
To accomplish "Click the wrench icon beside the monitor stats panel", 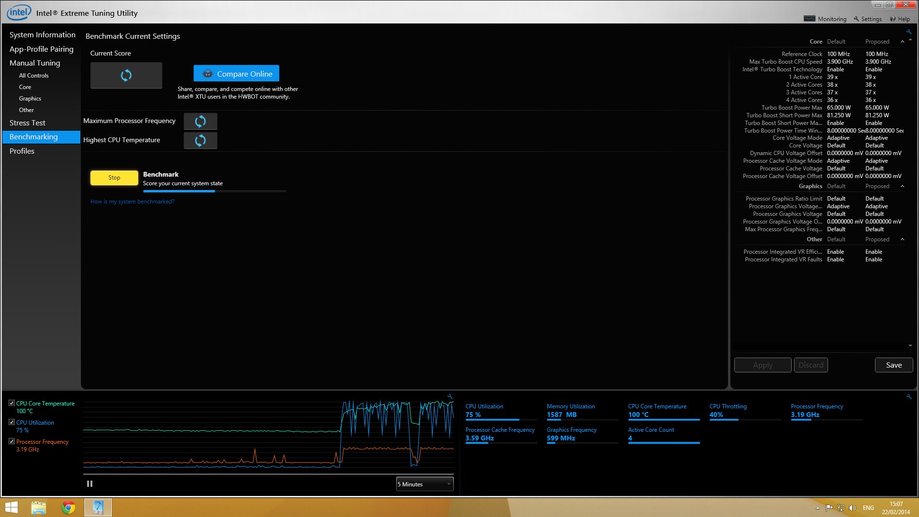I will [x=908, y=396].
